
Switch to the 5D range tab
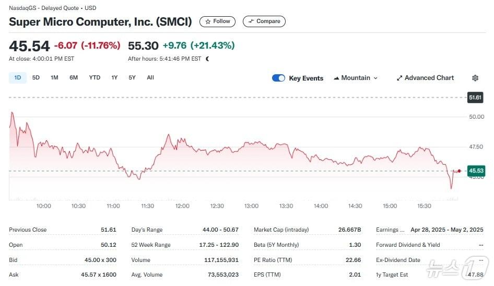[36, 77]
